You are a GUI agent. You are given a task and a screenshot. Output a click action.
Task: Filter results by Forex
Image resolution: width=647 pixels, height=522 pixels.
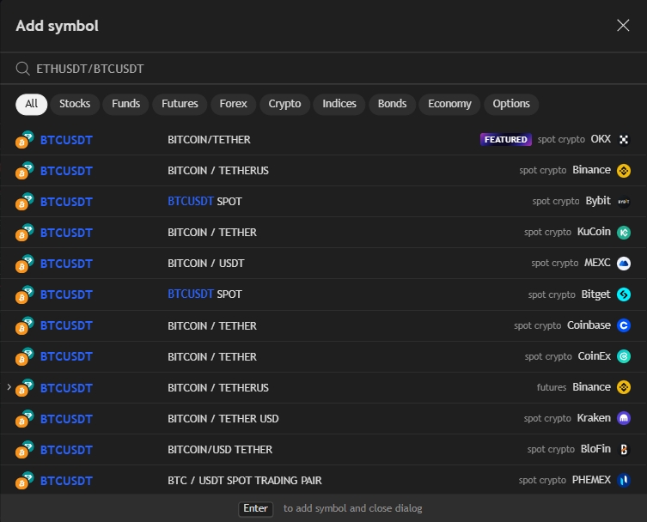[x=233, y=104]
